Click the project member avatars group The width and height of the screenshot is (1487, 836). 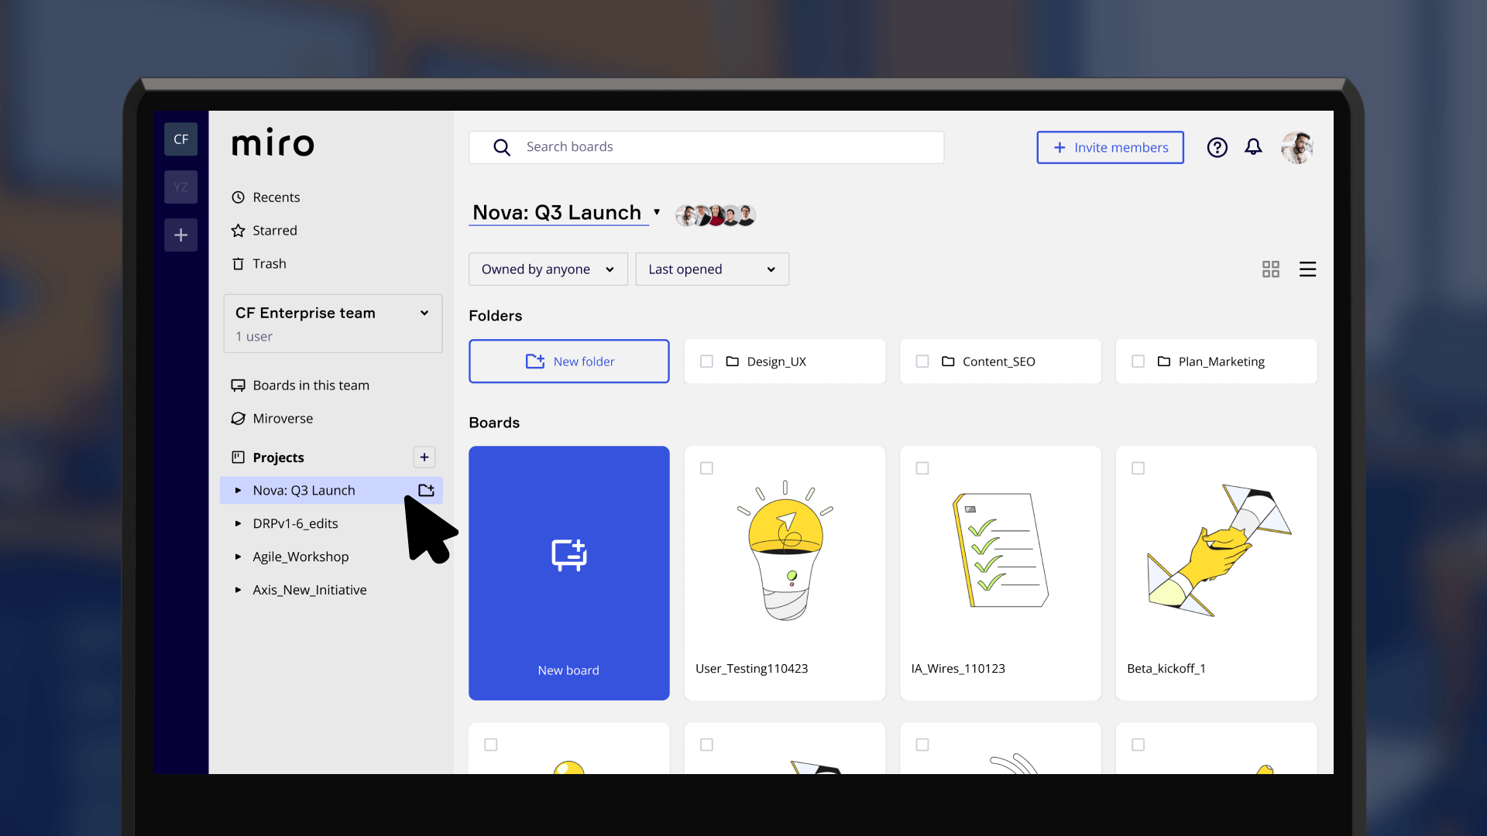click(x=716, y=214)
